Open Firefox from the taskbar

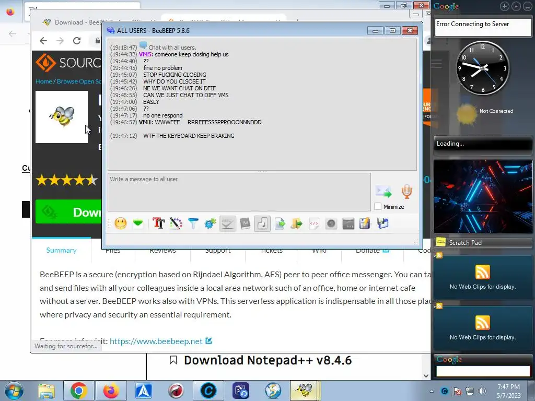[x=111, y=391]
